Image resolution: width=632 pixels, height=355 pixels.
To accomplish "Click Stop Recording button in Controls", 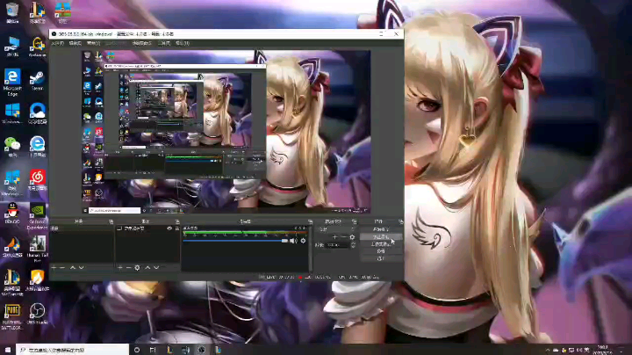I will click(x=381, y=236).
